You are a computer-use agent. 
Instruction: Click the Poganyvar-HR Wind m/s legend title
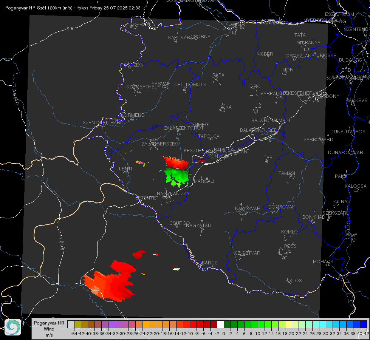coord(49,329)
